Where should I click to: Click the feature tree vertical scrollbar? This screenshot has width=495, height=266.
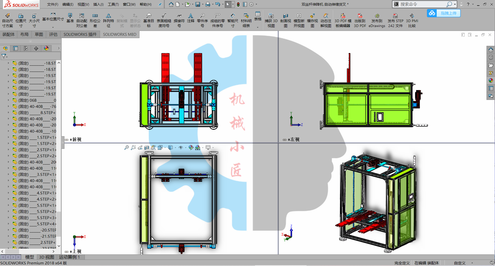click(x=59, y=155)
